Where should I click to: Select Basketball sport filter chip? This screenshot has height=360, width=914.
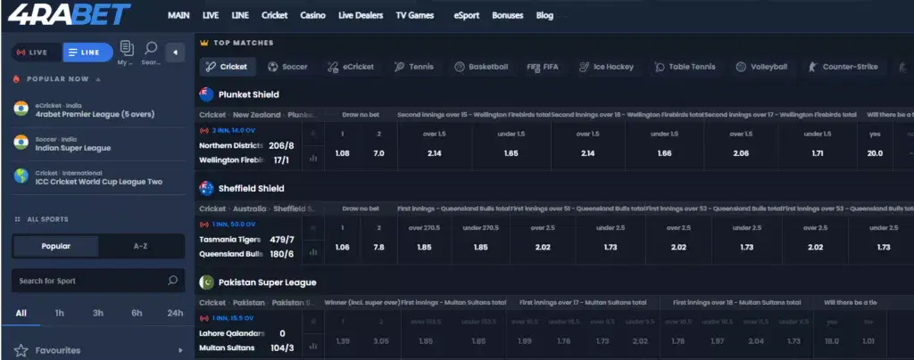coord(481,67)
